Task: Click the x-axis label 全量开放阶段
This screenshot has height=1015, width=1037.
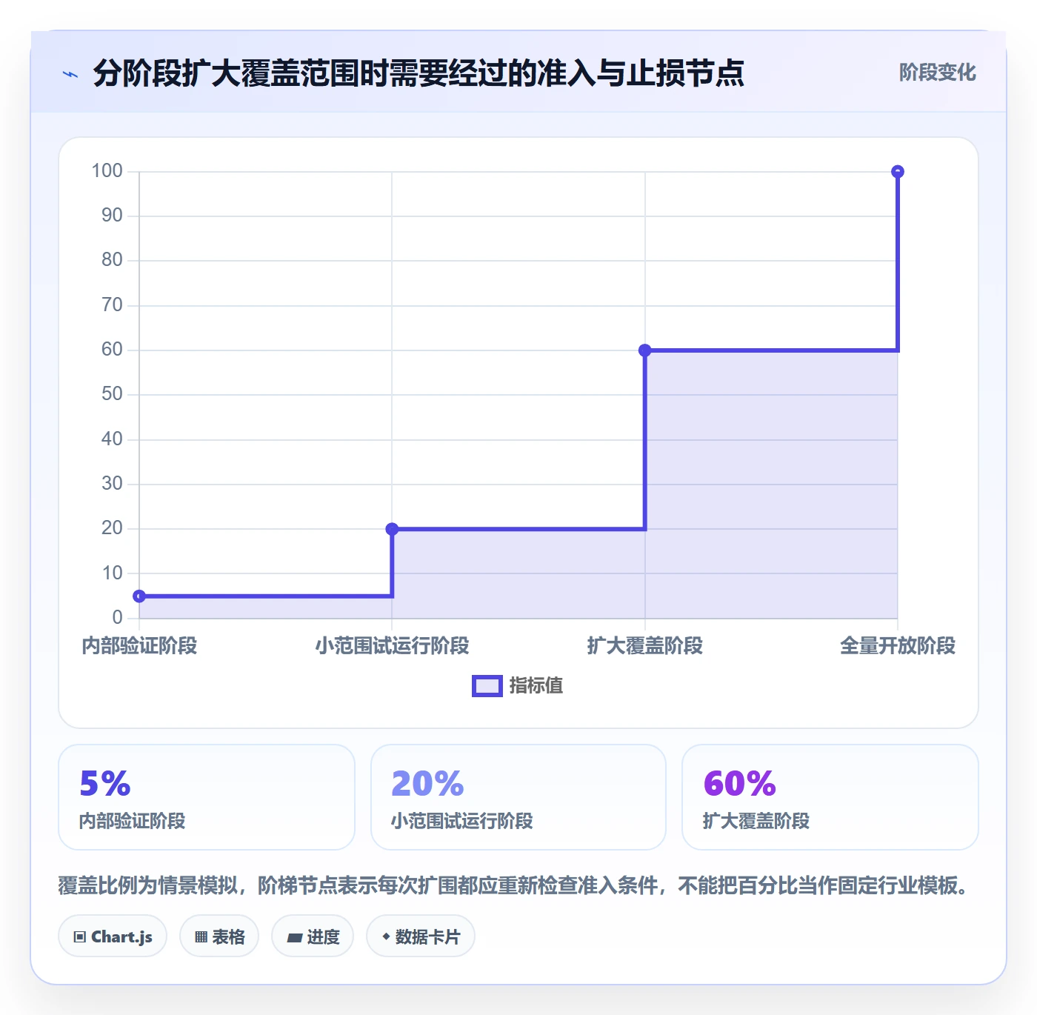Action: point(898,646)
